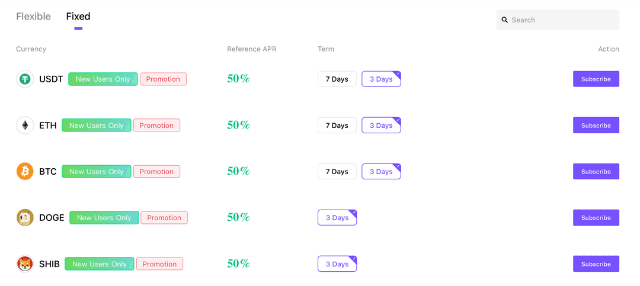Select the Fixed tab
The image size is (640, 286).
click(78, 17)
